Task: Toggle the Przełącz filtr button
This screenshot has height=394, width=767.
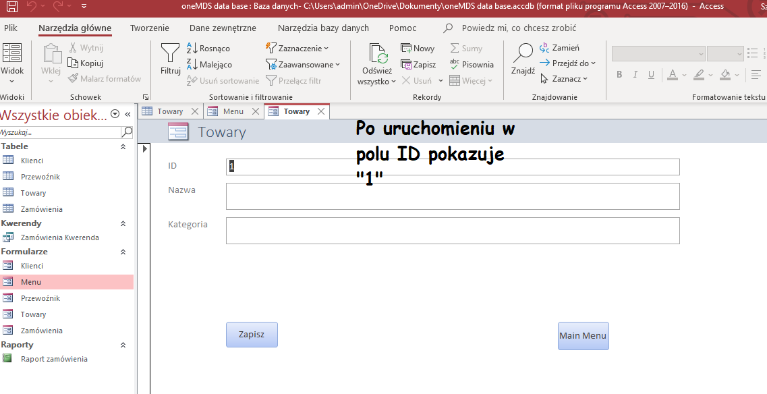Action: pos(293,81)
